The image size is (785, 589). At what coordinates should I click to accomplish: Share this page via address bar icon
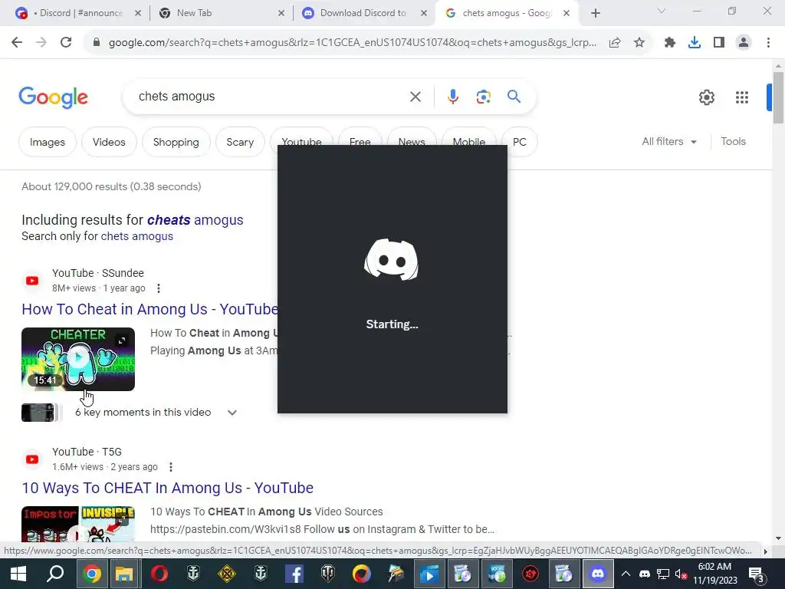click(x=615, y=43)
